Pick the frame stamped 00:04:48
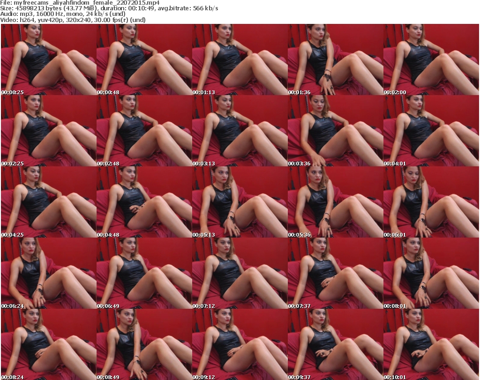Image resolution: width=480 pixels, height=380 pixels. click(x=144, y=202)
